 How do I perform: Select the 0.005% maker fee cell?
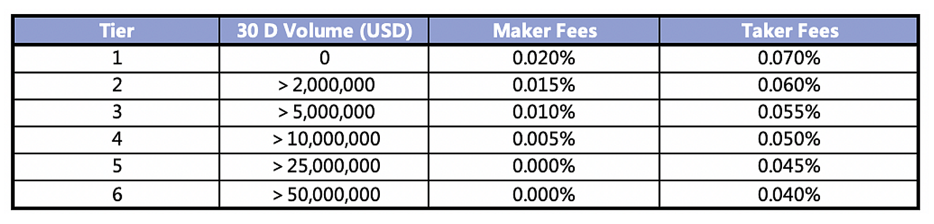click(x=544, y=139)
